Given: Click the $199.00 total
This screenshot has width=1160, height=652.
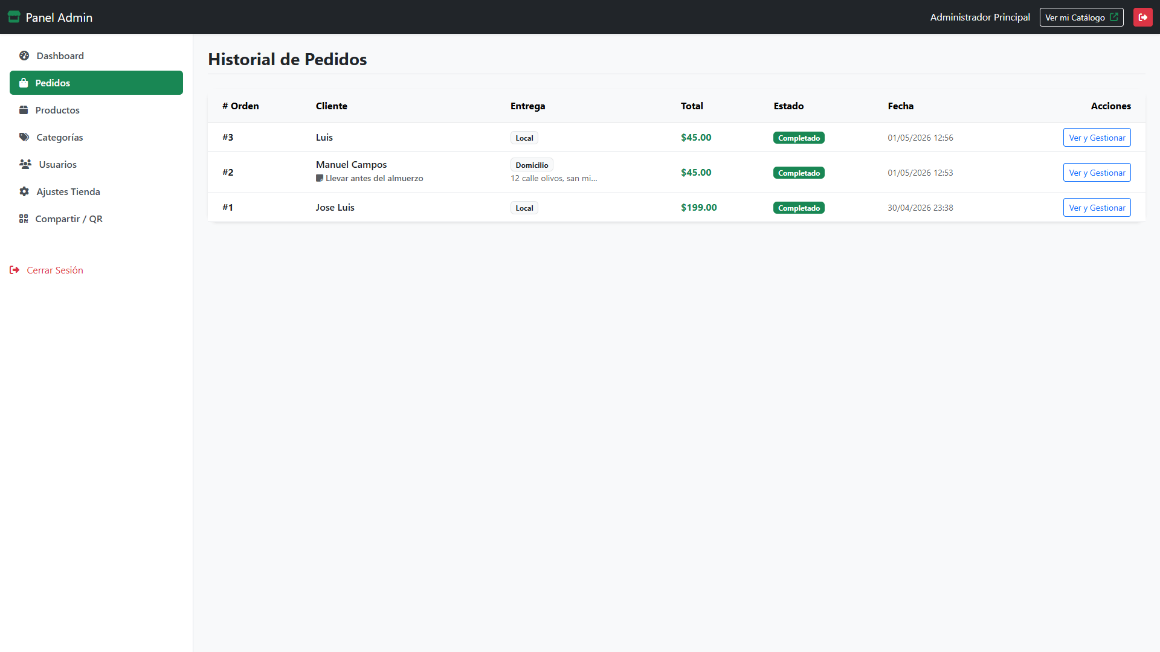Looking at the screenshot, I should [699, 207].
